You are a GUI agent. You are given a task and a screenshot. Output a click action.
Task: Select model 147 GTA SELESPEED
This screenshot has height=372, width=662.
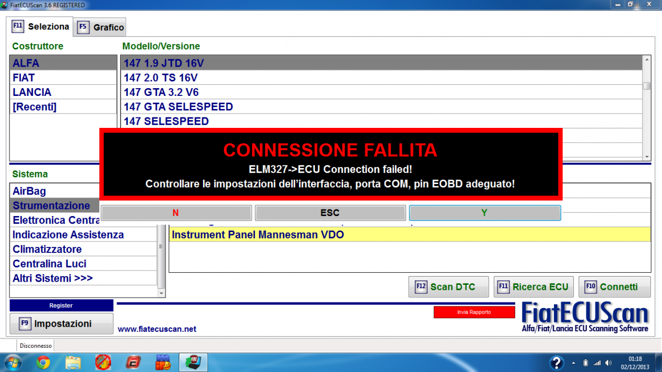[x=381, y=106]
